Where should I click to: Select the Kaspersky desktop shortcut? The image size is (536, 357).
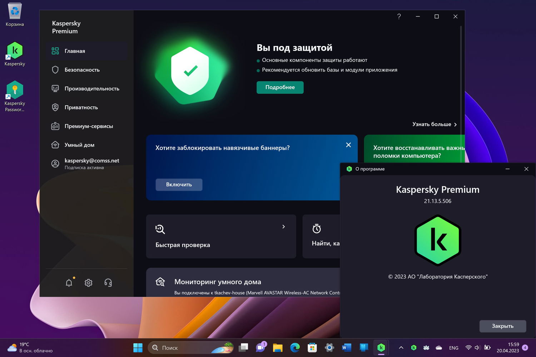click(15, 54)
